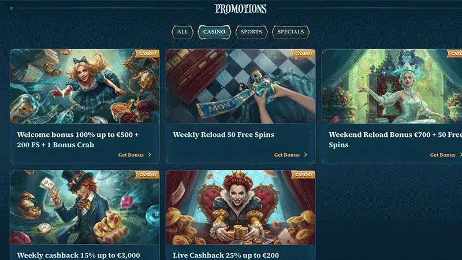Open Weekly cashback 15% up to €3,000 title
Viewport: 462px width, 260px height.
click(x=79, y=255)
